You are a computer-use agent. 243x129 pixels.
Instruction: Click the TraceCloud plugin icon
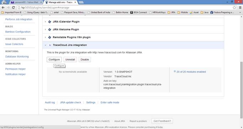tap(50, 45)
